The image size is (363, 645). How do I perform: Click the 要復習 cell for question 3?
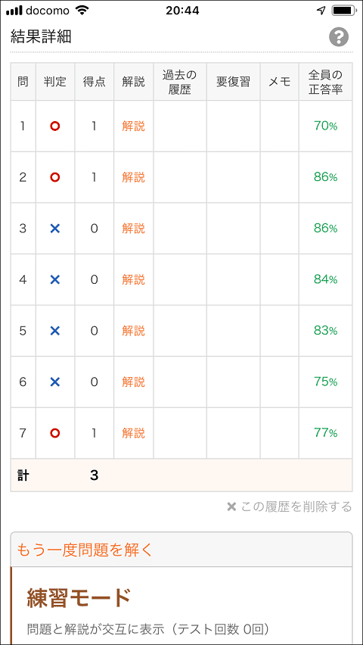[234, 229]
